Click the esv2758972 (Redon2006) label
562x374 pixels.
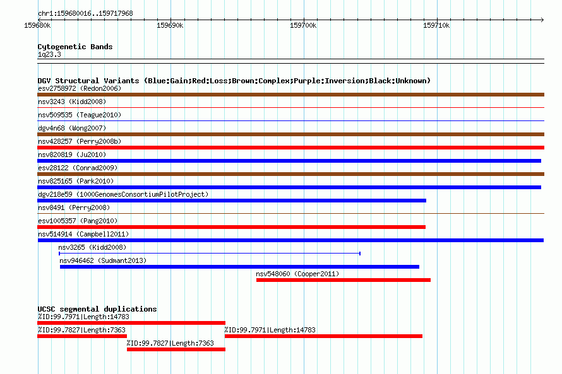click(80, 88)
